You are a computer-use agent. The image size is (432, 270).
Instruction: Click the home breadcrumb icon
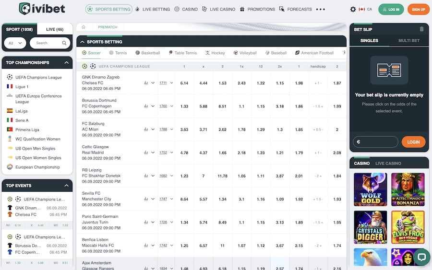pos(84,27)
